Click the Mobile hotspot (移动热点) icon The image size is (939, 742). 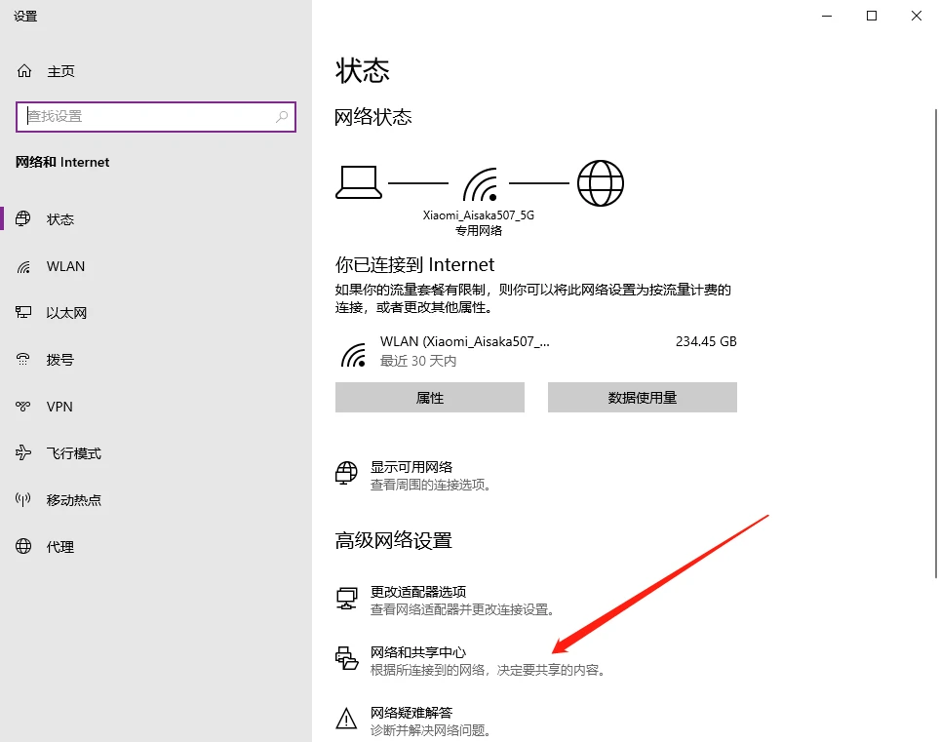point(24,500)
